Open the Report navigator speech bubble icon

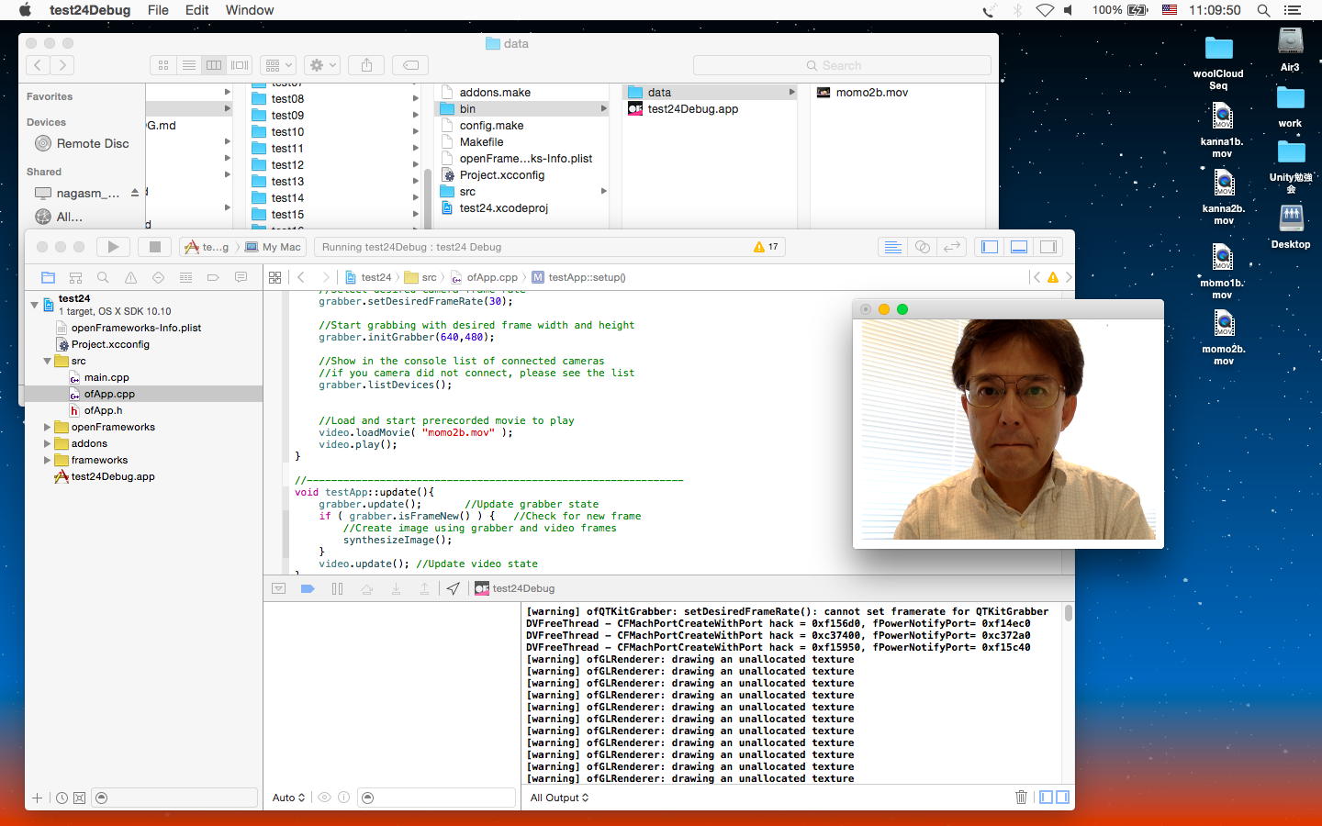coord(241,277)
